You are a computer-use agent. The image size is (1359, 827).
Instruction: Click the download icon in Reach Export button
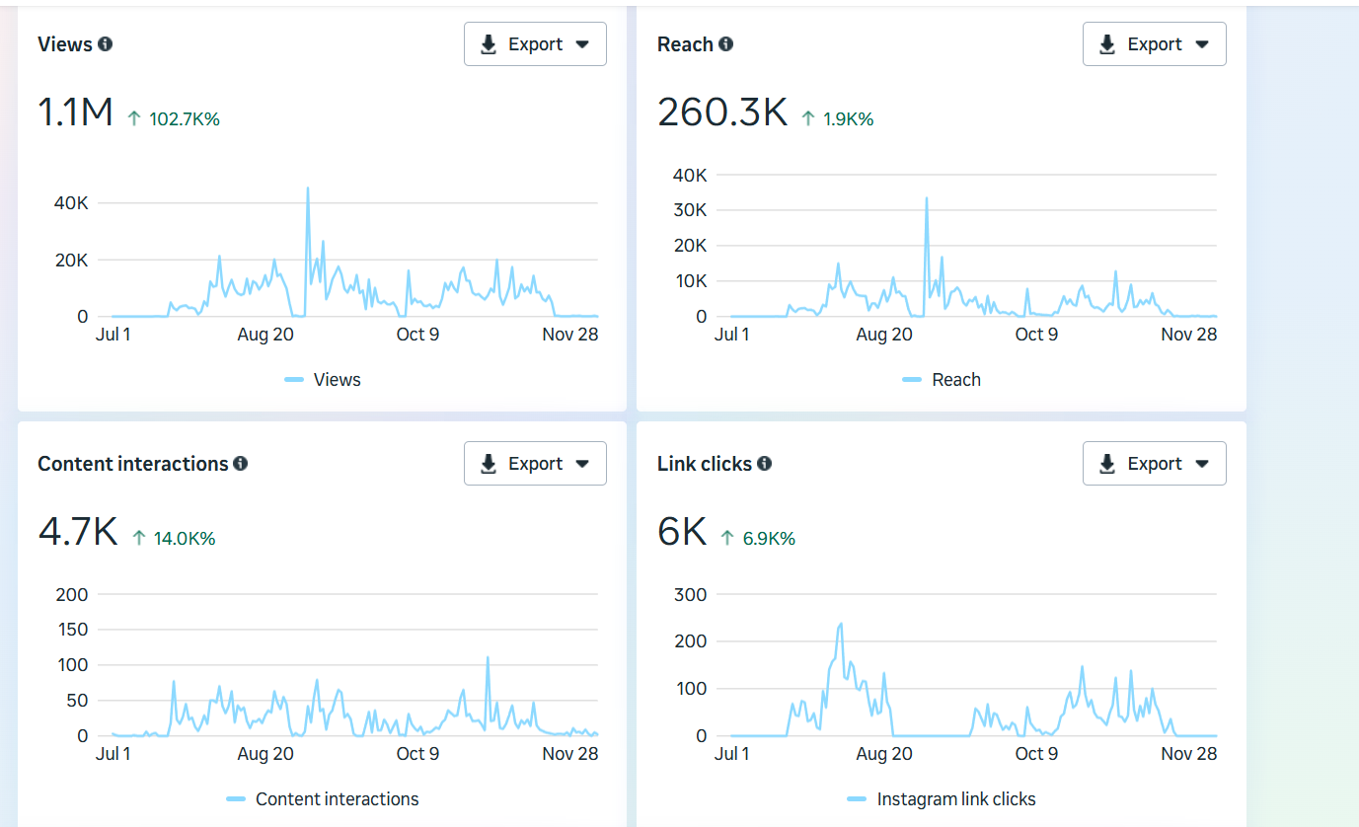[1107, 44]
